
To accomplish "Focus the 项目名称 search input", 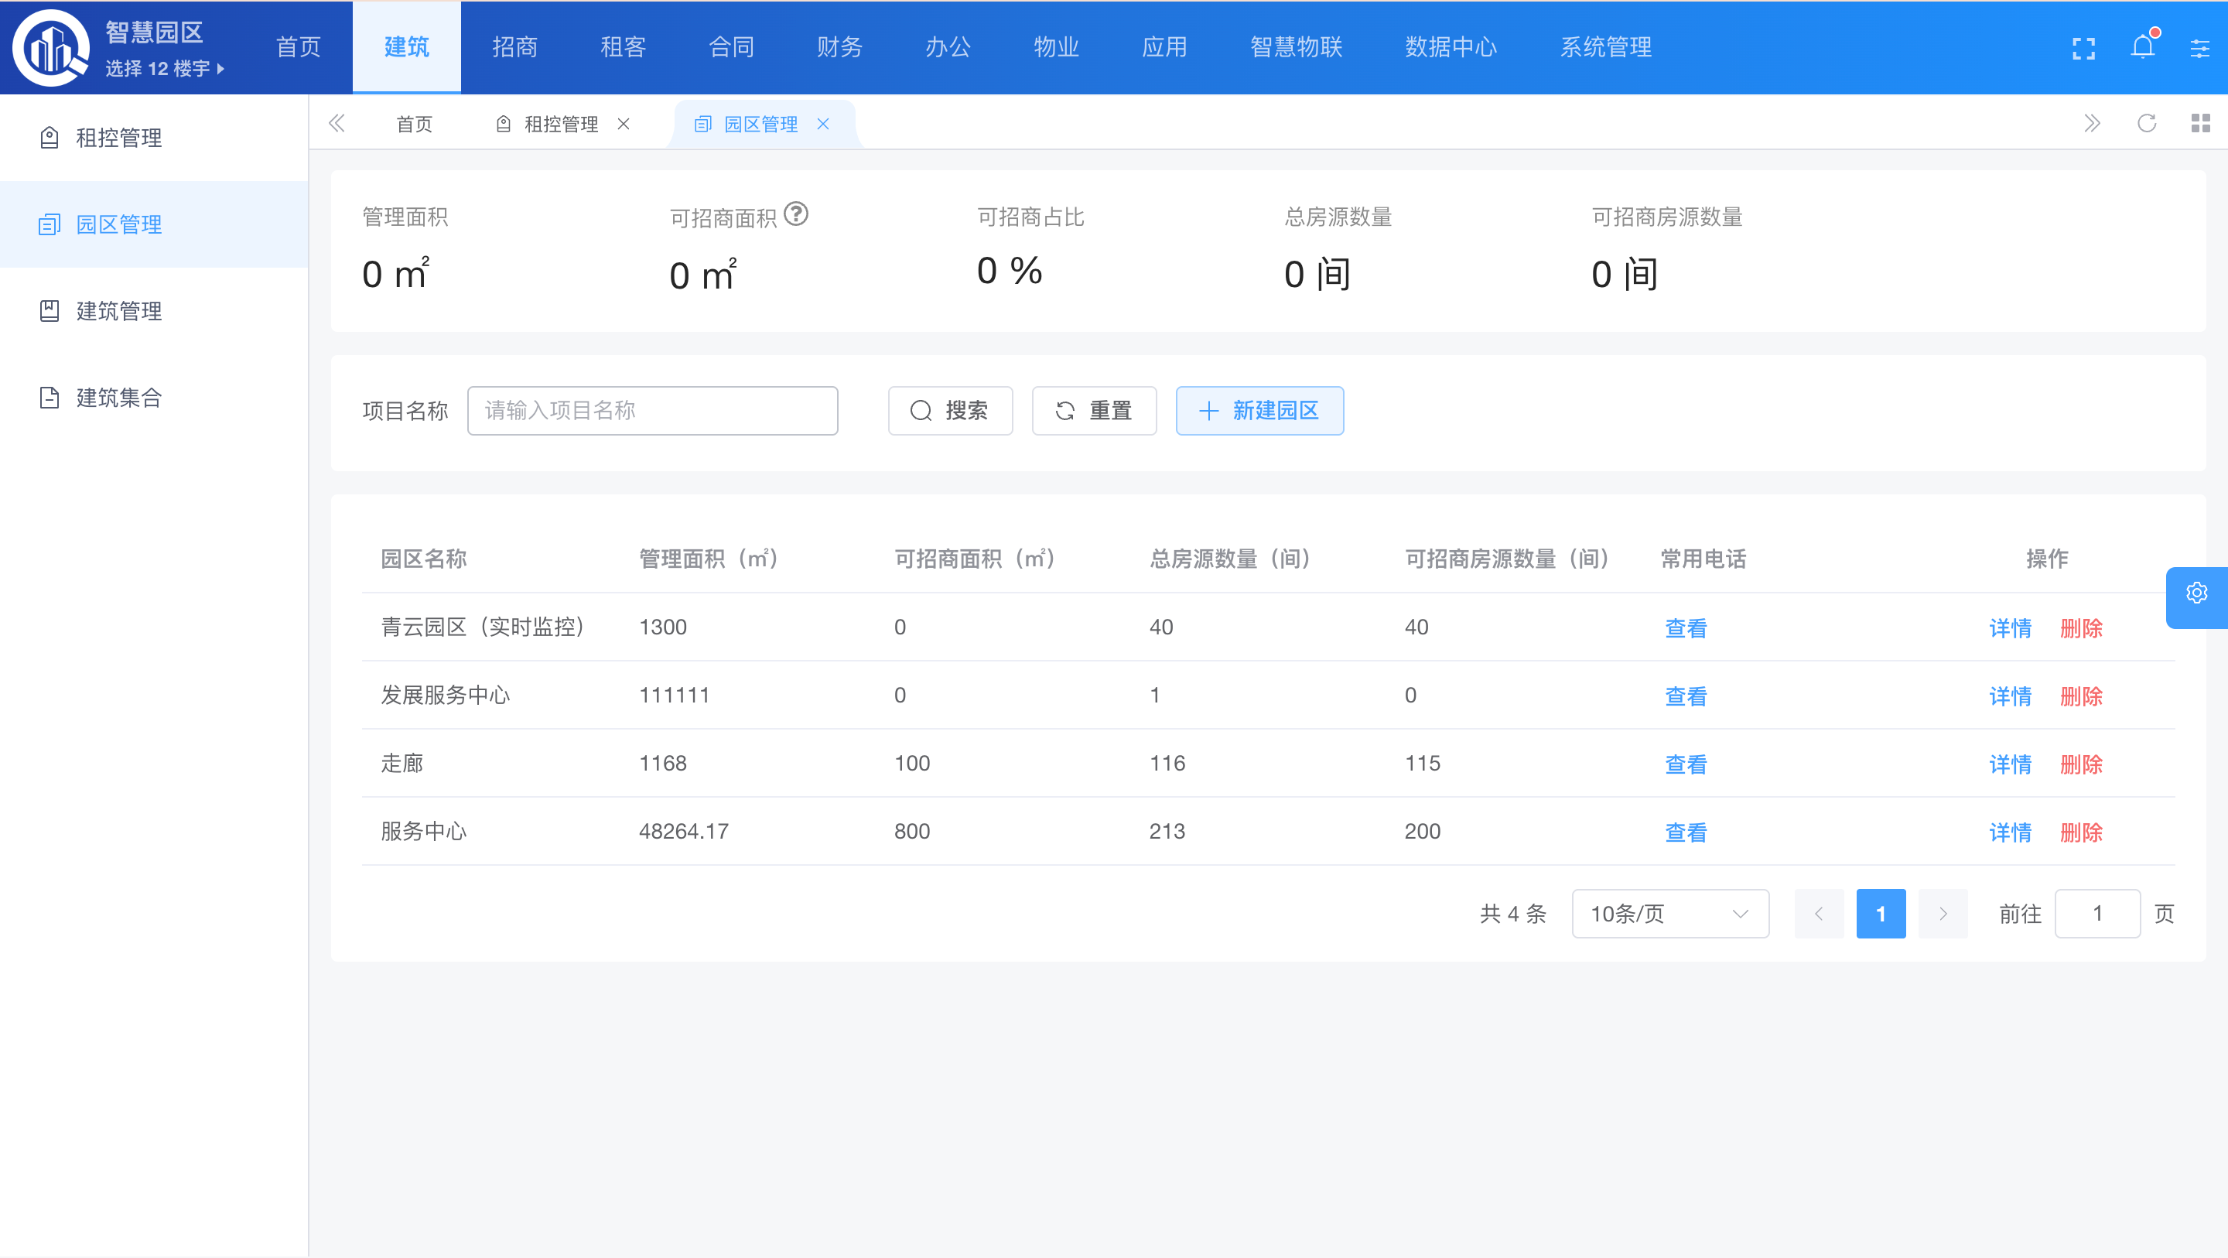I will [652, 410].
